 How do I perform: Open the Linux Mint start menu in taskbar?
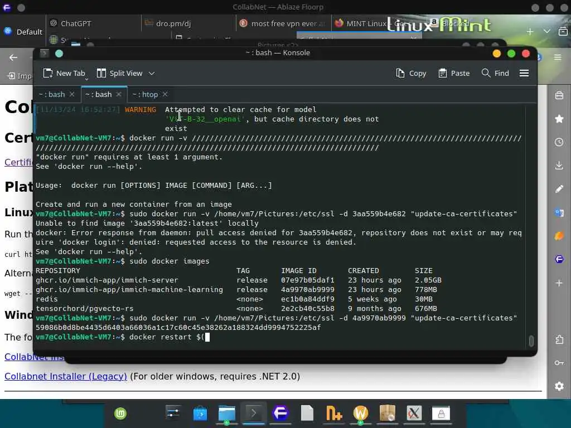tap(120, 414)
